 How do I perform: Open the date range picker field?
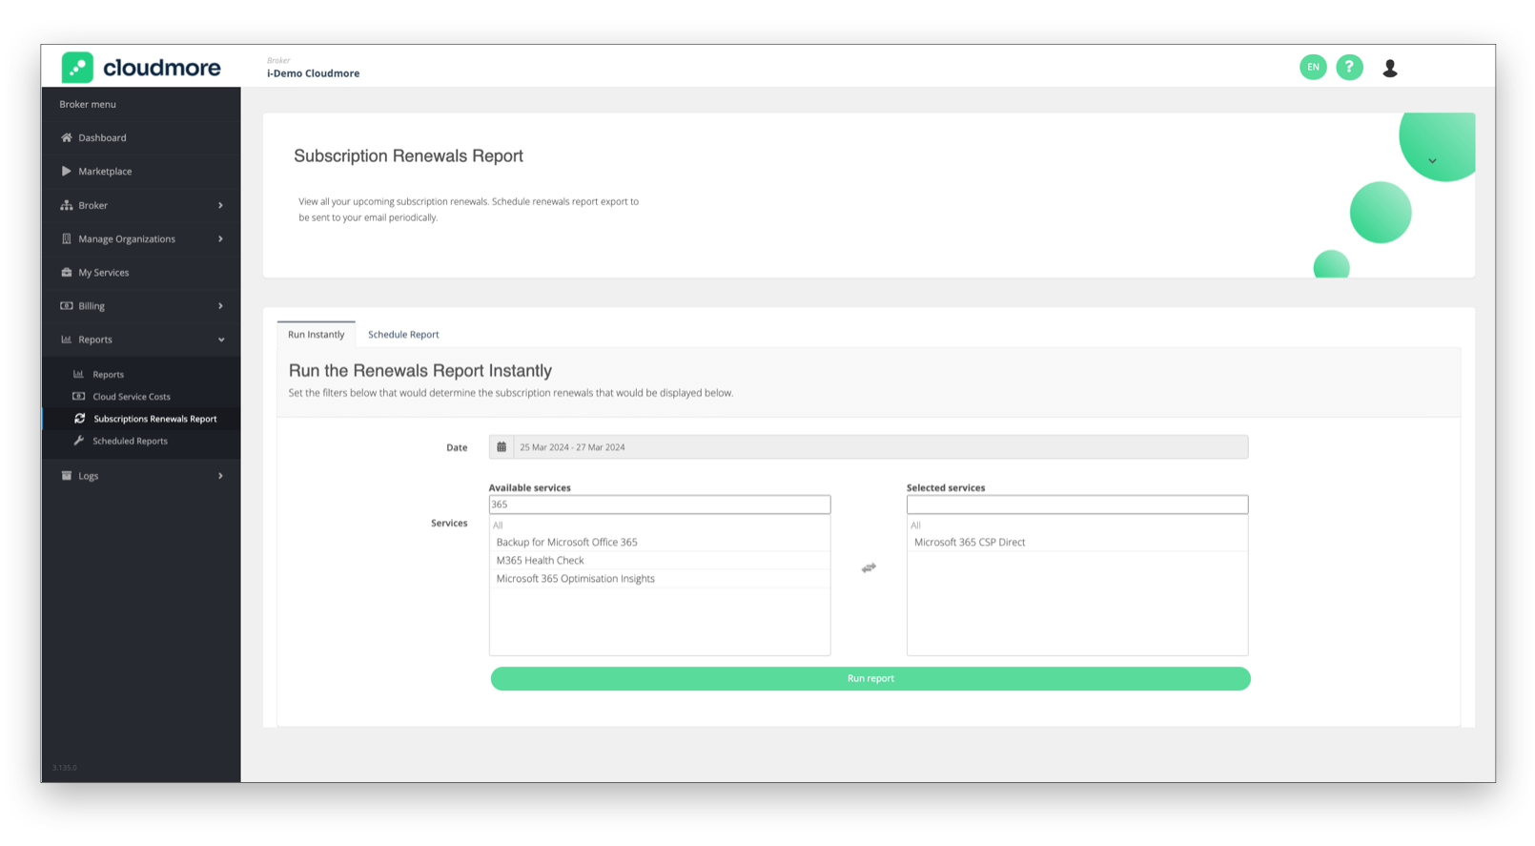point(869,446)
